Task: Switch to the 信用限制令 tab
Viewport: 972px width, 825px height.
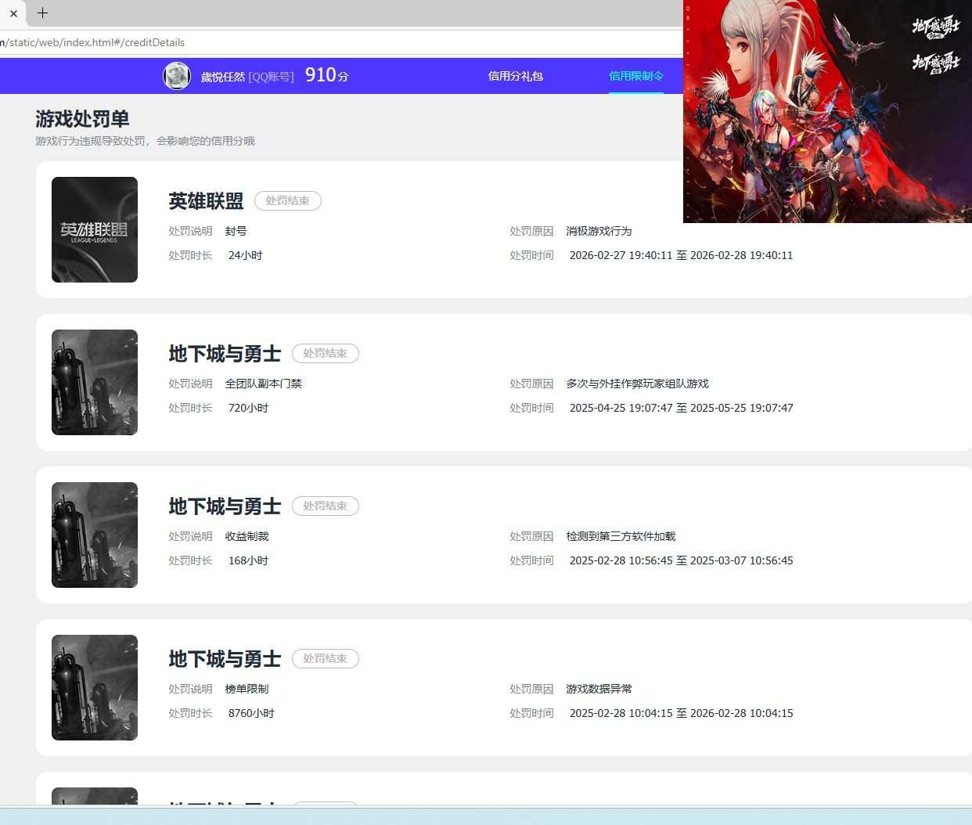Action: click(x=636, y=76)
